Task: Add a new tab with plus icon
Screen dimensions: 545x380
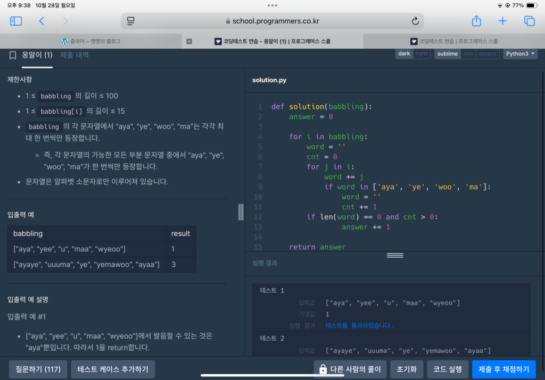Action: tap(502, 21)
